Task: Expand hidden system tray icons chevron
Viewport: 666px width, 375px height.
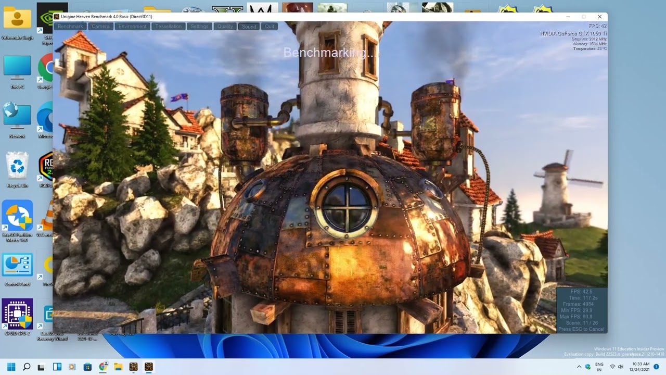Action: pos(579,367)
